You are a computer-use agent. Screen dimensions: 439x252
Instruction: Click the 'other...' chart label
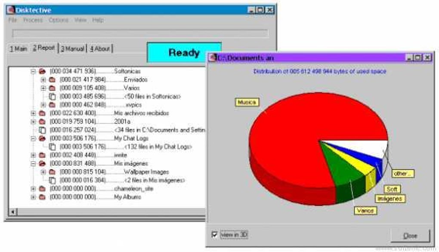pyautogui.click(x=402, y=174)
